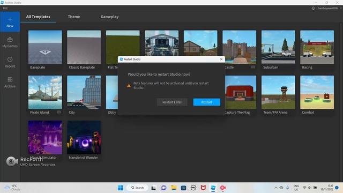Switch to the Gameplay tab
Viewport: 343px width, 193px height.
coord(109,17)
